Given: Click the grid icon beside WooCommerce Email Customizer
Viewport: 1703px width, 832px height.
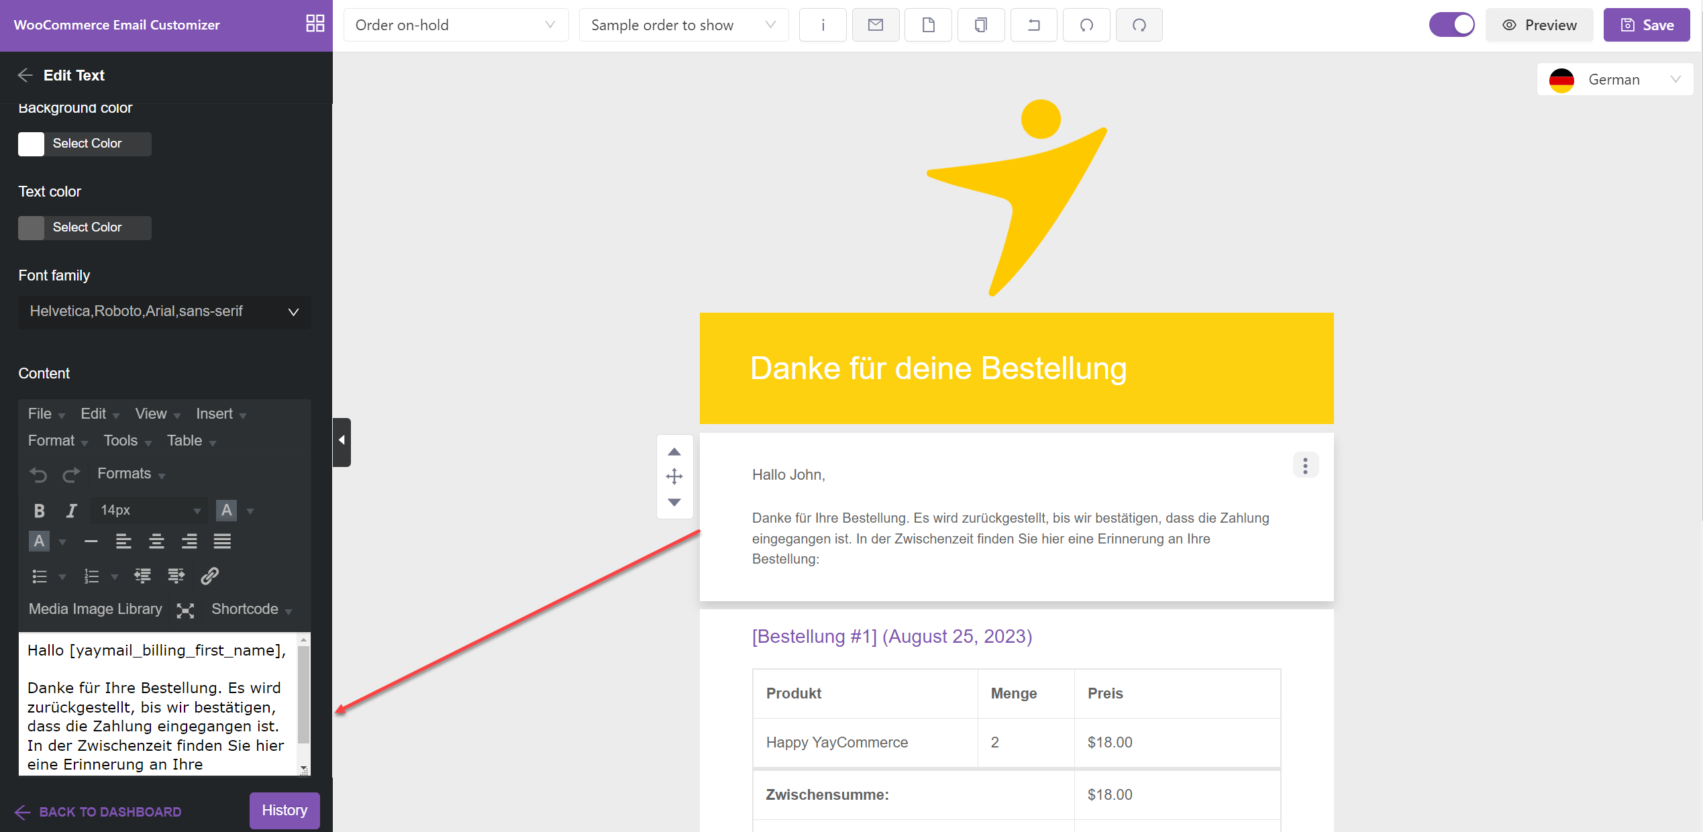Looking at the screenshot, I should point(315,24).
